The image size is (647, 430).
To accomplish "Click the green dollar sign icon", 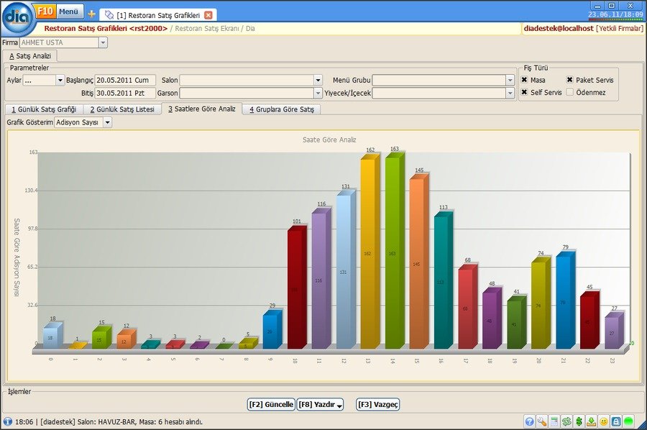I will tap(579, 421).
